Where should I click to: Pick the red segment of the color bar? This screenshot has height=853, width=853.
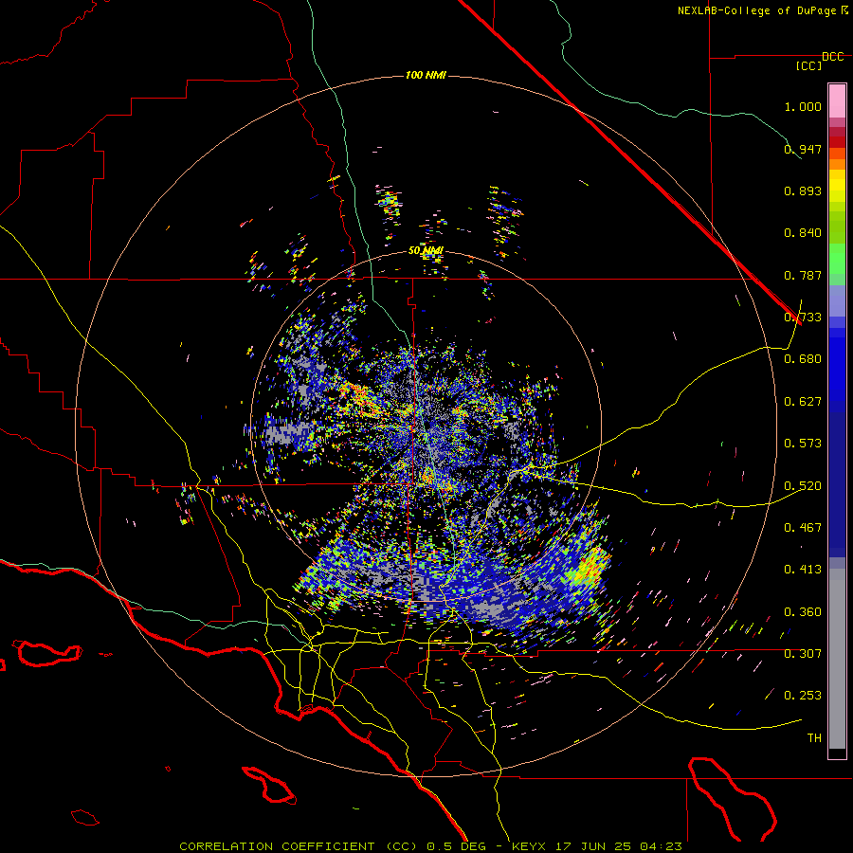click(837, 142)
